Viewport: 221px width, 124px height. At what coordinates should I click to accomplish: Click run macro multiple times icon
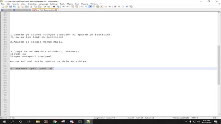[127, 7]
